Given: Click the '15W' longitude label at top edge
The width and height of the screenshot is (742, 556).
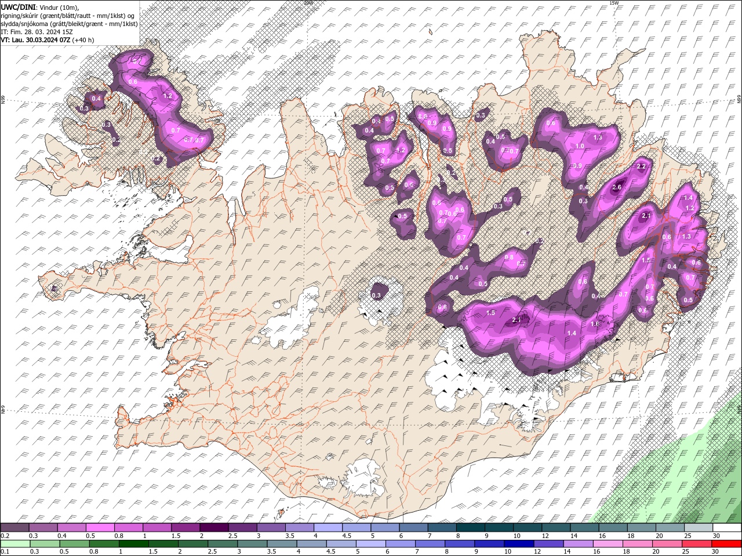Looking at the screenshot, I should pyautogui.click(x=614, y=3).
